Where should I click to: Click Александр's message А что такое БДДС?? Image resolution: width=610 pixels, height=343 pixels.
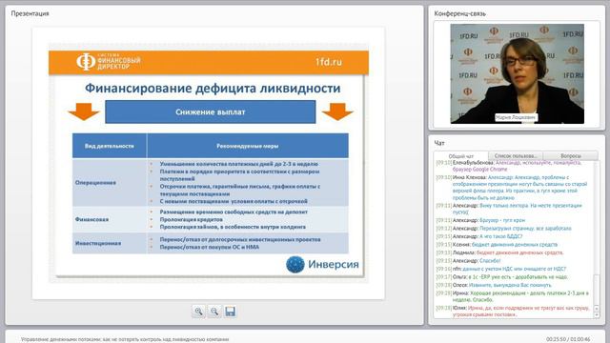pos(479,236)
